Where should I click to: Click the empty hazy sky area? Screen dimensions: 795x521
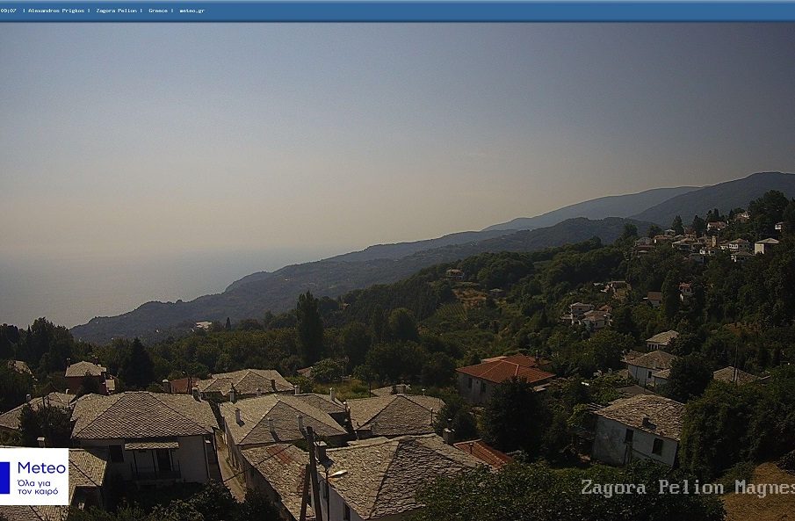(x=351, y=114)
